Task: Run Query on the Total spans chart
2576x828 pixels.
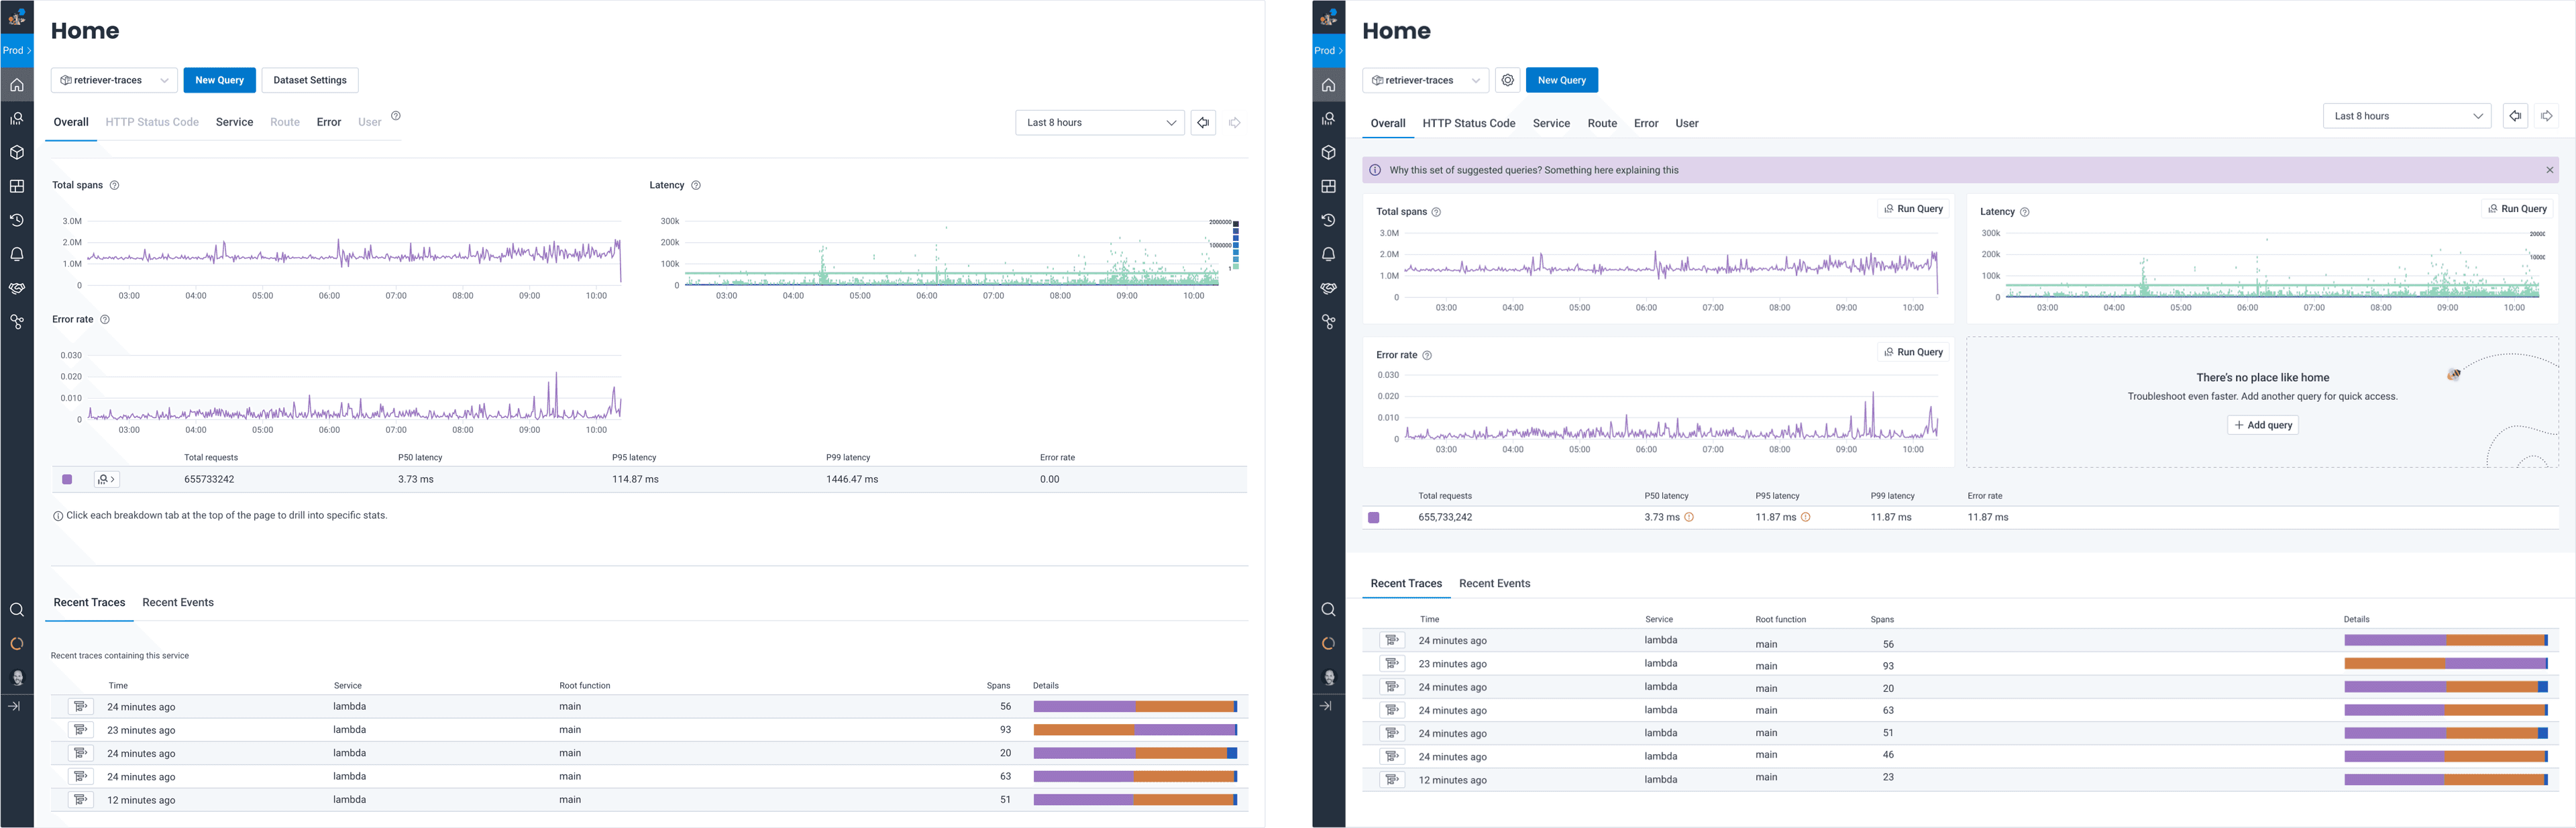Action: pyautogui.click(x=1914, y=209)
